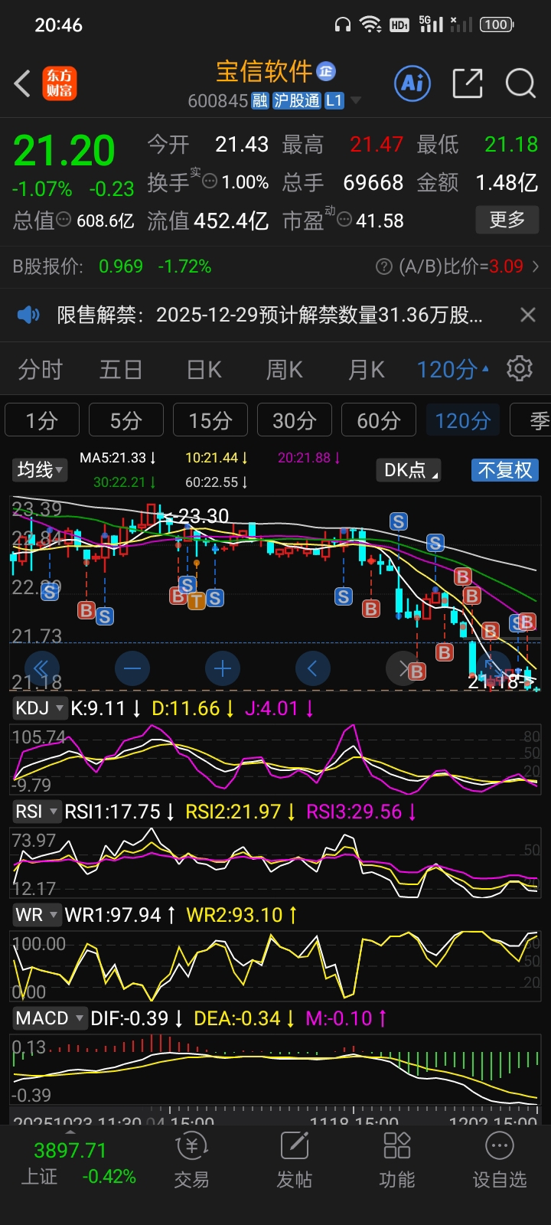Tap the speaker announcement icon
This screenshot has height=1225, width=551.
[x=28, y=315]
